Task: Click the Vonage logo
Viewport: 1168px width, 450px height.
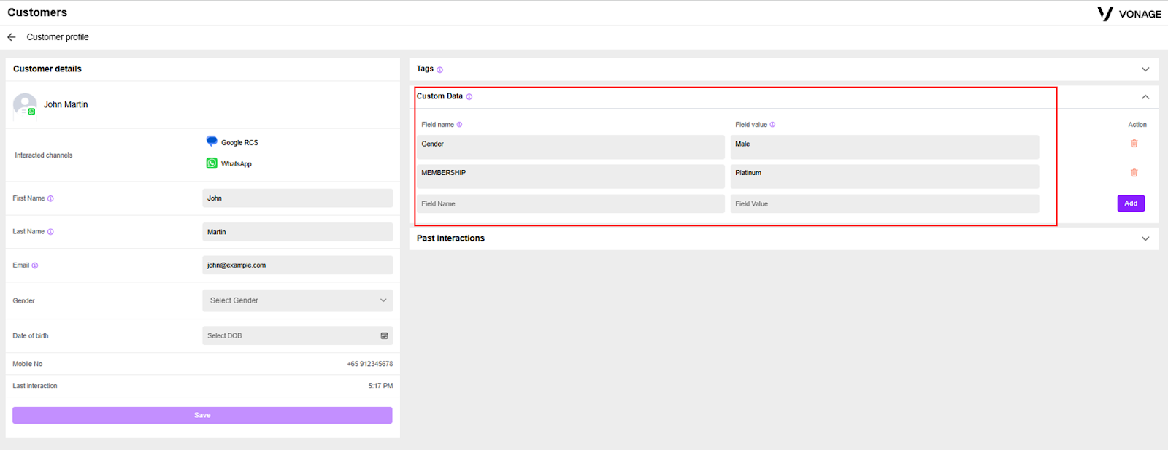Action: [1129, 14]
